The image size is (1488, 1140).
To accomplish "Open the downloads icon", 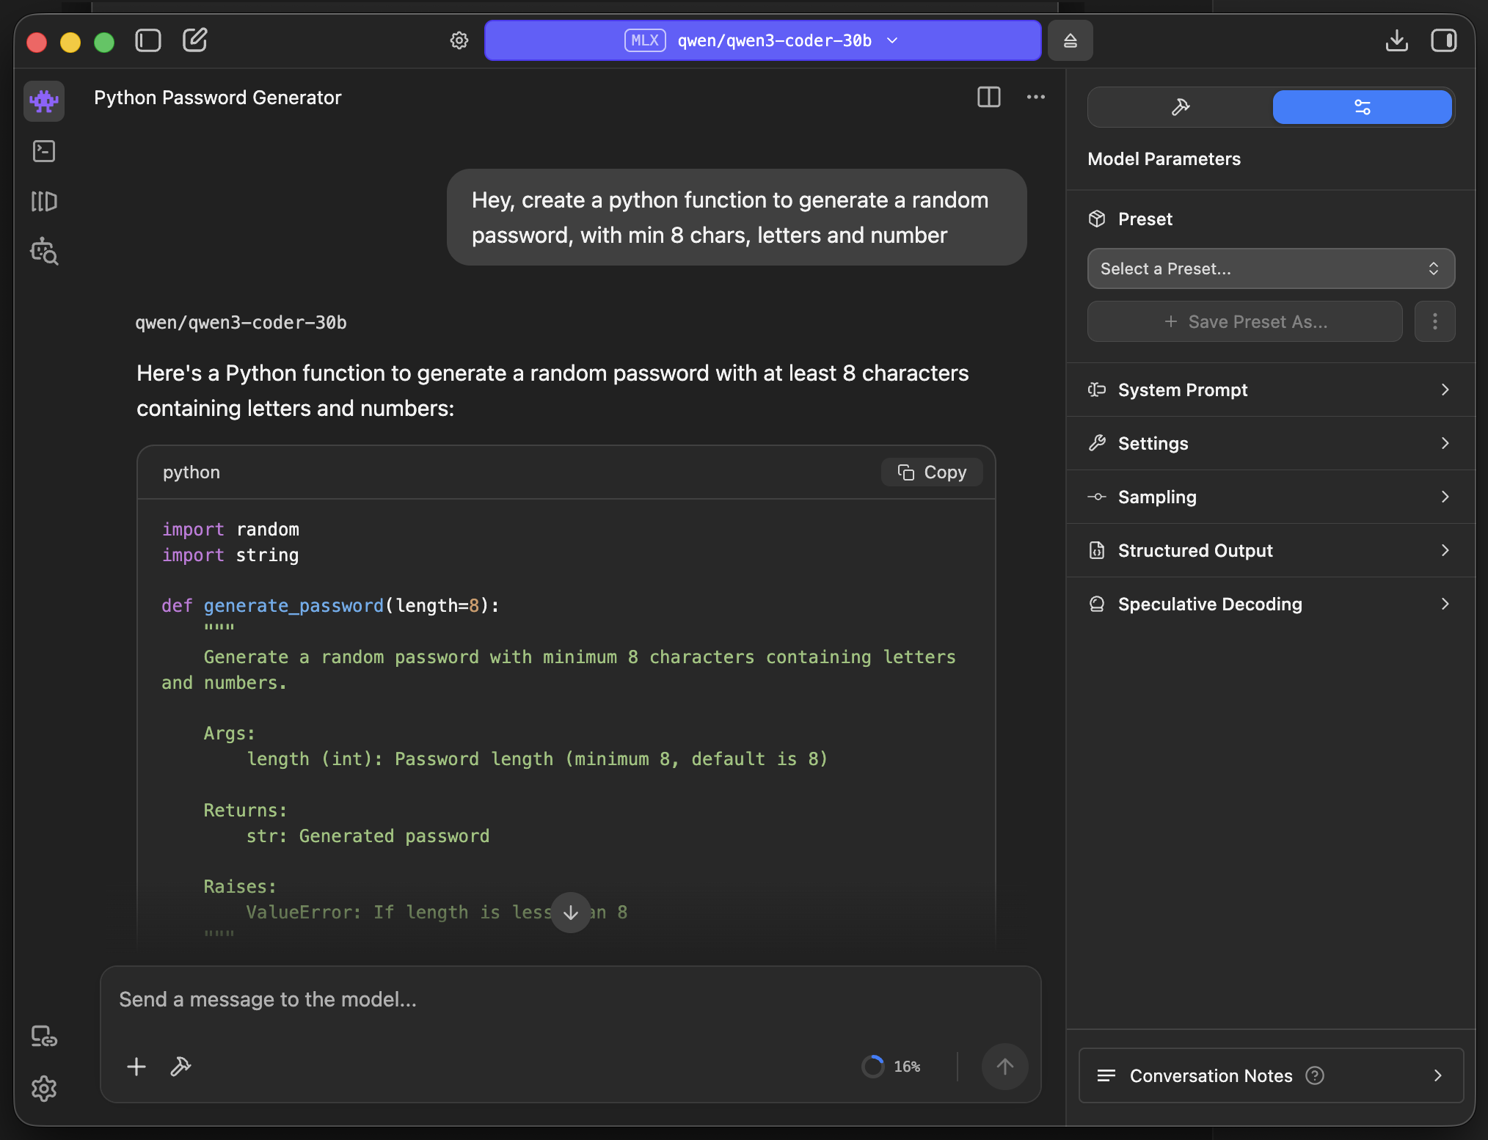I will click(1397, 40).
